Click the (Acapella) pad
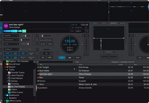 pos(31,53)
